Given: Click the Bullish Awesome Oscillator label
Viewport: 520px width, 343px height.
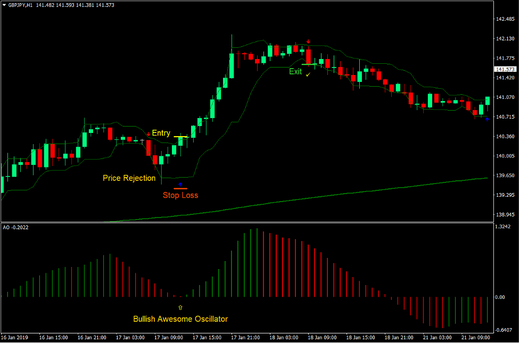Looking at the screenshot, I should (180, 317).
